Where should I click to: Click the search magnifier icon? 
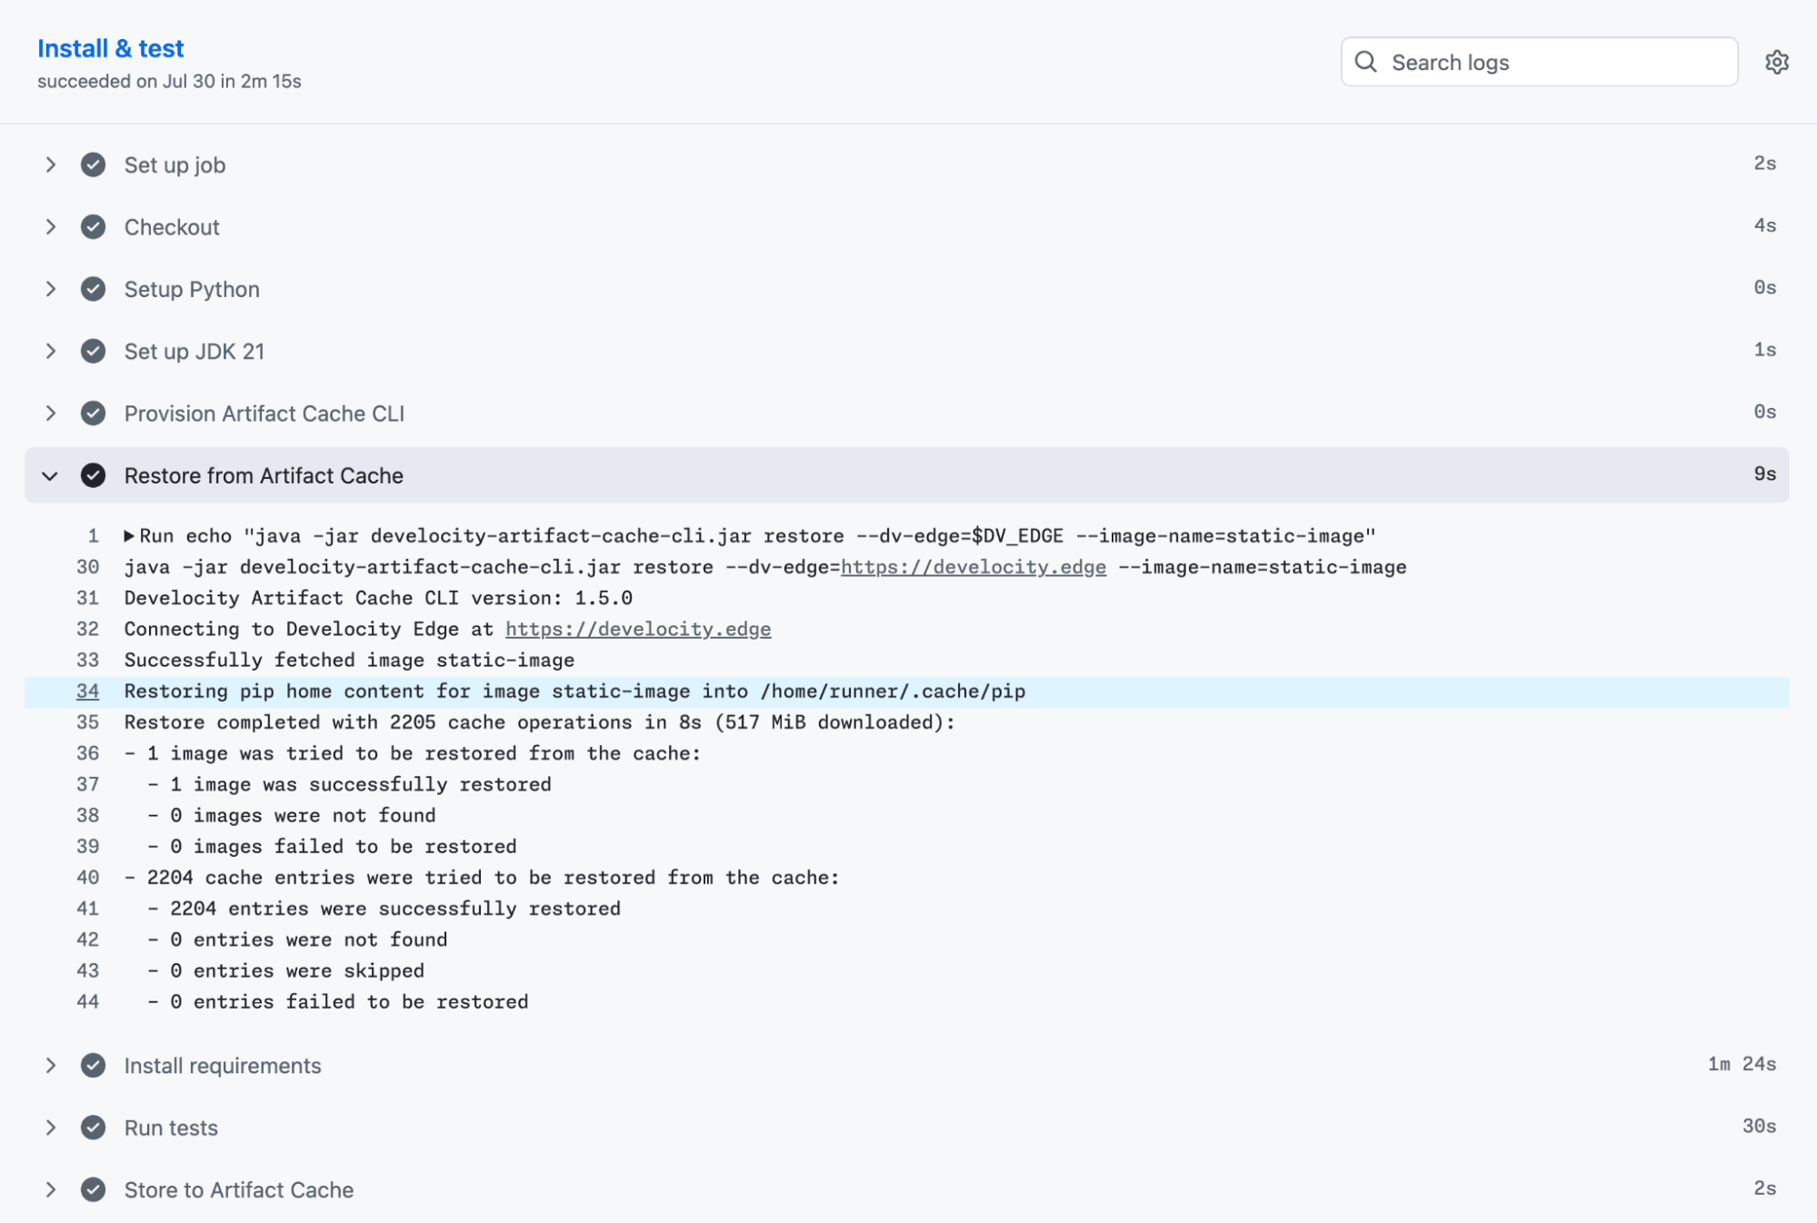pyautogui.click(x=1365, y=62)
